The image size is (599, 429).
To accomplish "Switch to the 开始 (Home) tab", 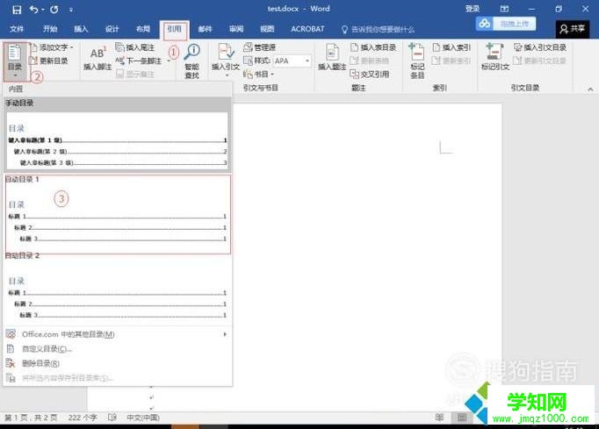I will click(50, 29).
